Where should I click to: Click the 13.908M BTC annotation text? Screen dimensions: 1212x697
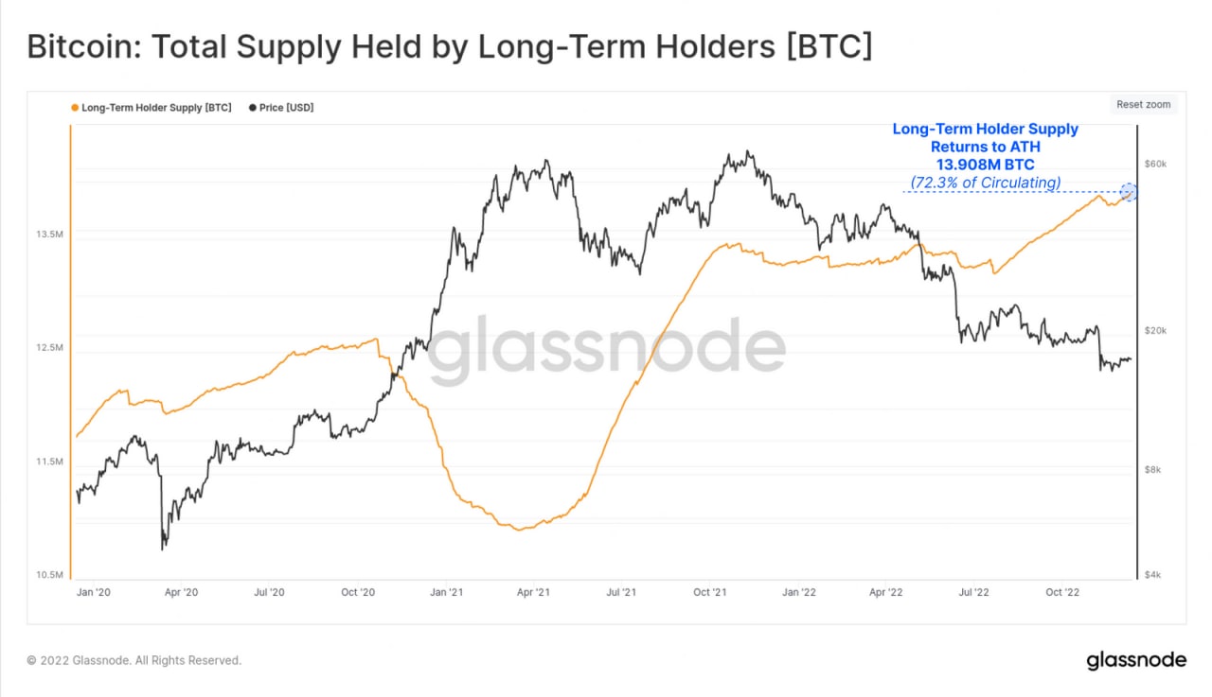(x=985, y=165)
